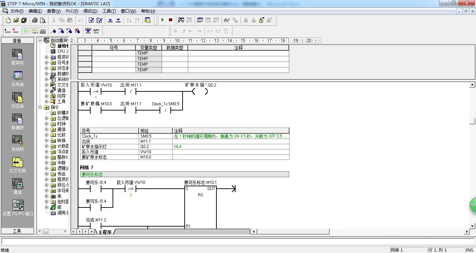Open Print Preview from the toolbar
Screen dimensions: 476x253
(43, 20)
